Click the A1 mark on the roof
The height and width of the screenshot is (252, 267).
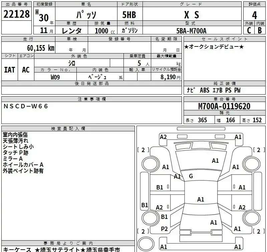click(201, 199)
